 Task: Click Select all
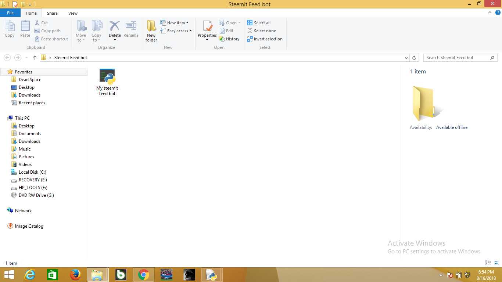click(x=259, y=23)
